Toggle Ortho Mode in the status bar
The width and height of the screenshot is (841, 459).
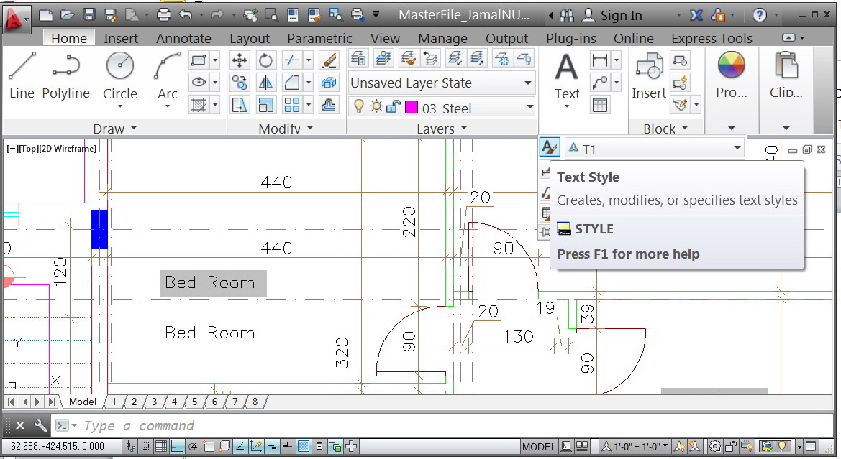(x=177, y=445)
